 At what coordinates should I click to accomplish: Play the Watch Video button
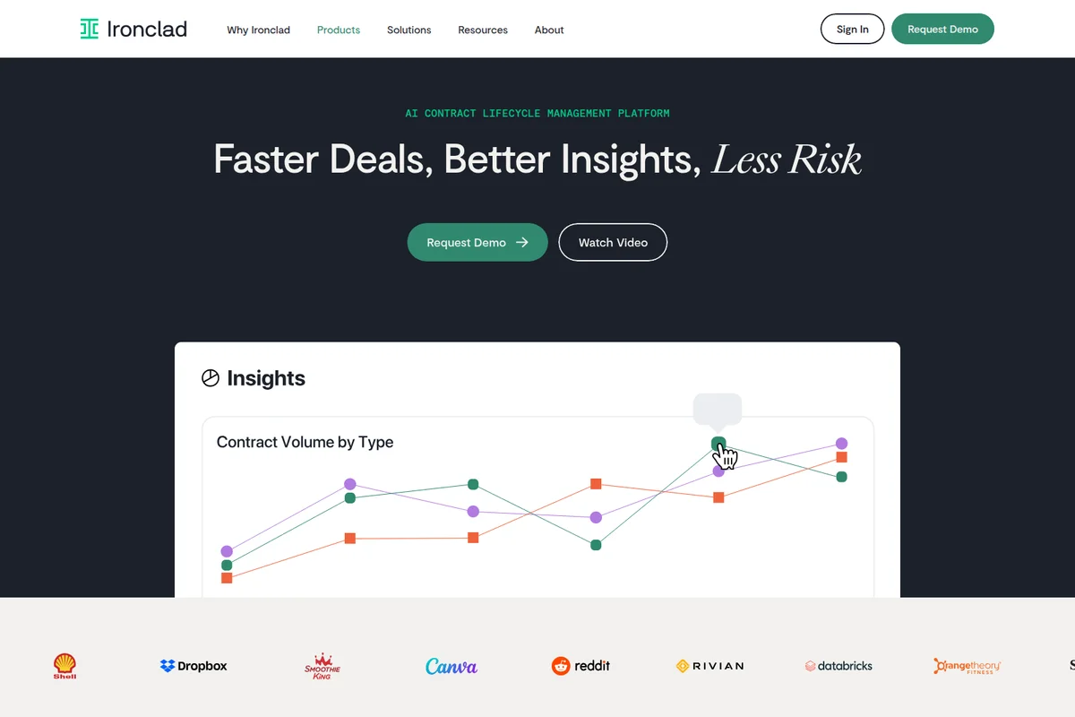[613, 242]
